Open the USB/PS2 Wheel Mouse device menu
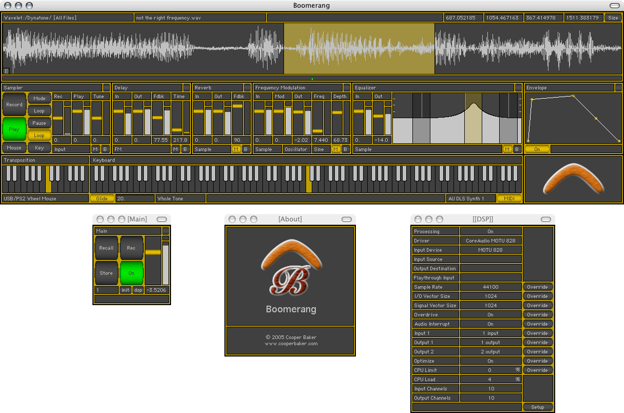Screen dimensions: 624x413 click(x=45, y=199)
